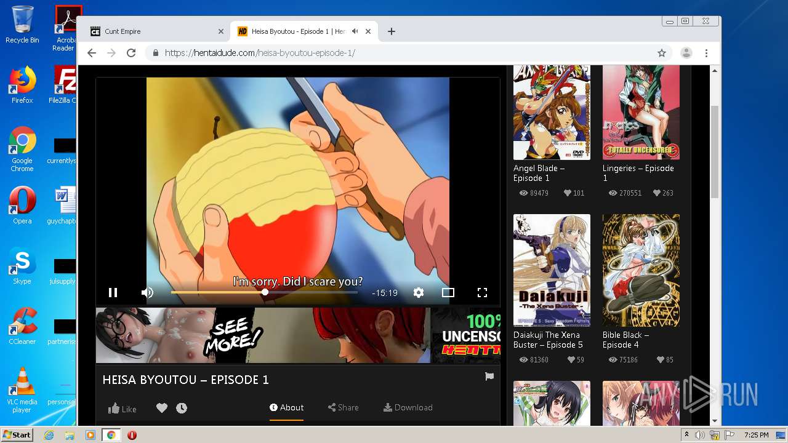Go back in browser history
This screenshot has width=788, height=443.
point(92,53)
